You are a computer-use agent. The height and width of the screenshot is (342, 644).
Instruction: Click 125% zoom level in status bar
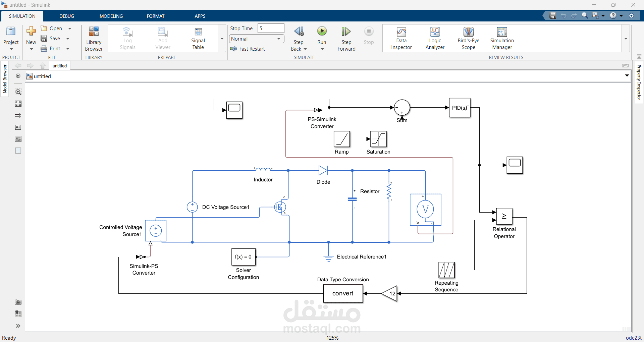332,338
